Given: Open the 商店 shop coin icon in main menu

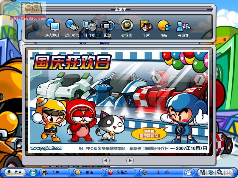Looking at the screenshot, I should [164, 28].
